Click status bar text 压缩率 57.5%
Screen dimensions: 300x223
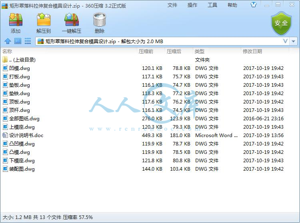78,217
